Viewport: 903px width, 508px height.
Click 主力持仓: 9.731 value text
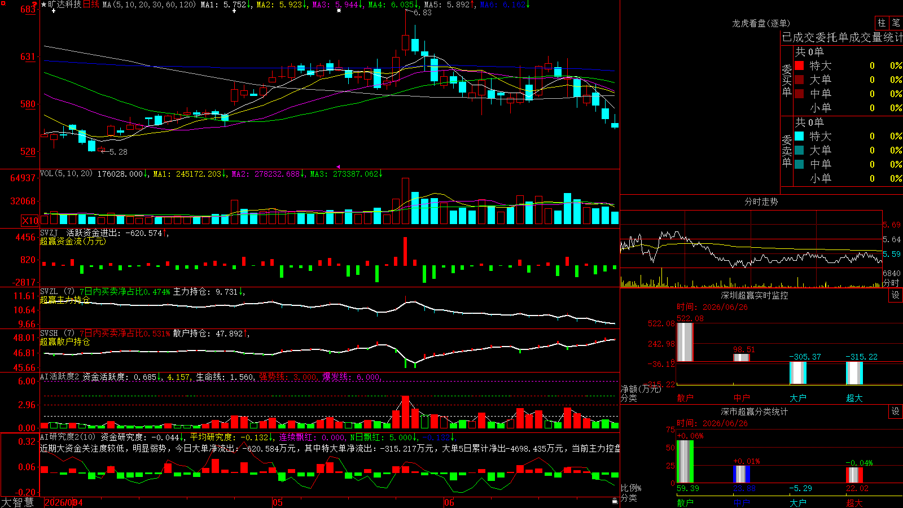click(x=205, y=292)
